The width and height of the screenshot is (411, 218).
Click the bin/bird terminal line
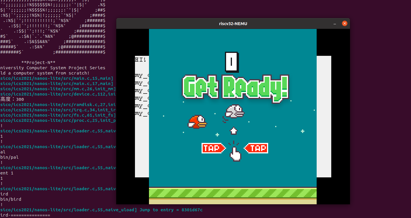pos(11,199)
